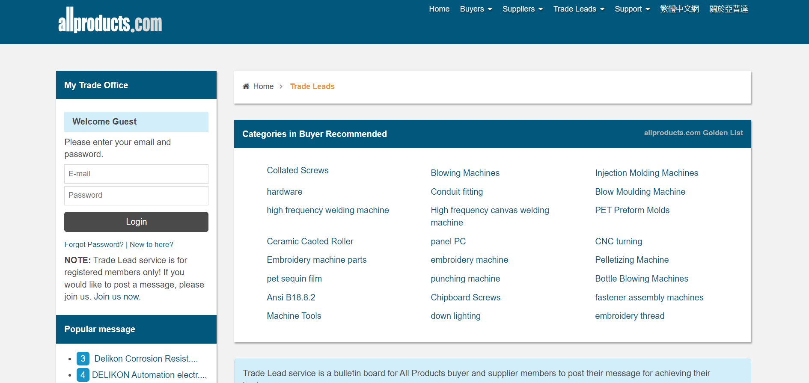Expand the Trade Leads dropdown menu
This screenshot has height=383, width=809.
point(579,9)
